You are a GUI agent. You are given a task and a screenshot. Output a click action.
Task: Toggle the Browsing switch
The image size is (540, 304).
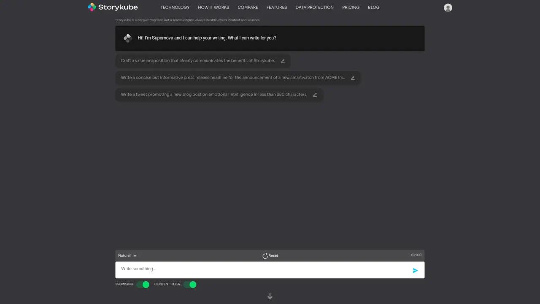143,285
